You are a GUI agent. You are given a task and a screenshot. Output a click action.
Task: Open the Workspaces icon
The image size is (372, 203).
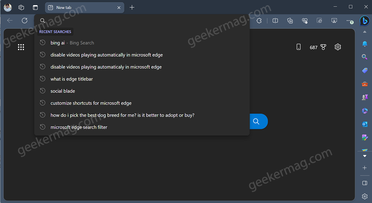coord(21,7)
